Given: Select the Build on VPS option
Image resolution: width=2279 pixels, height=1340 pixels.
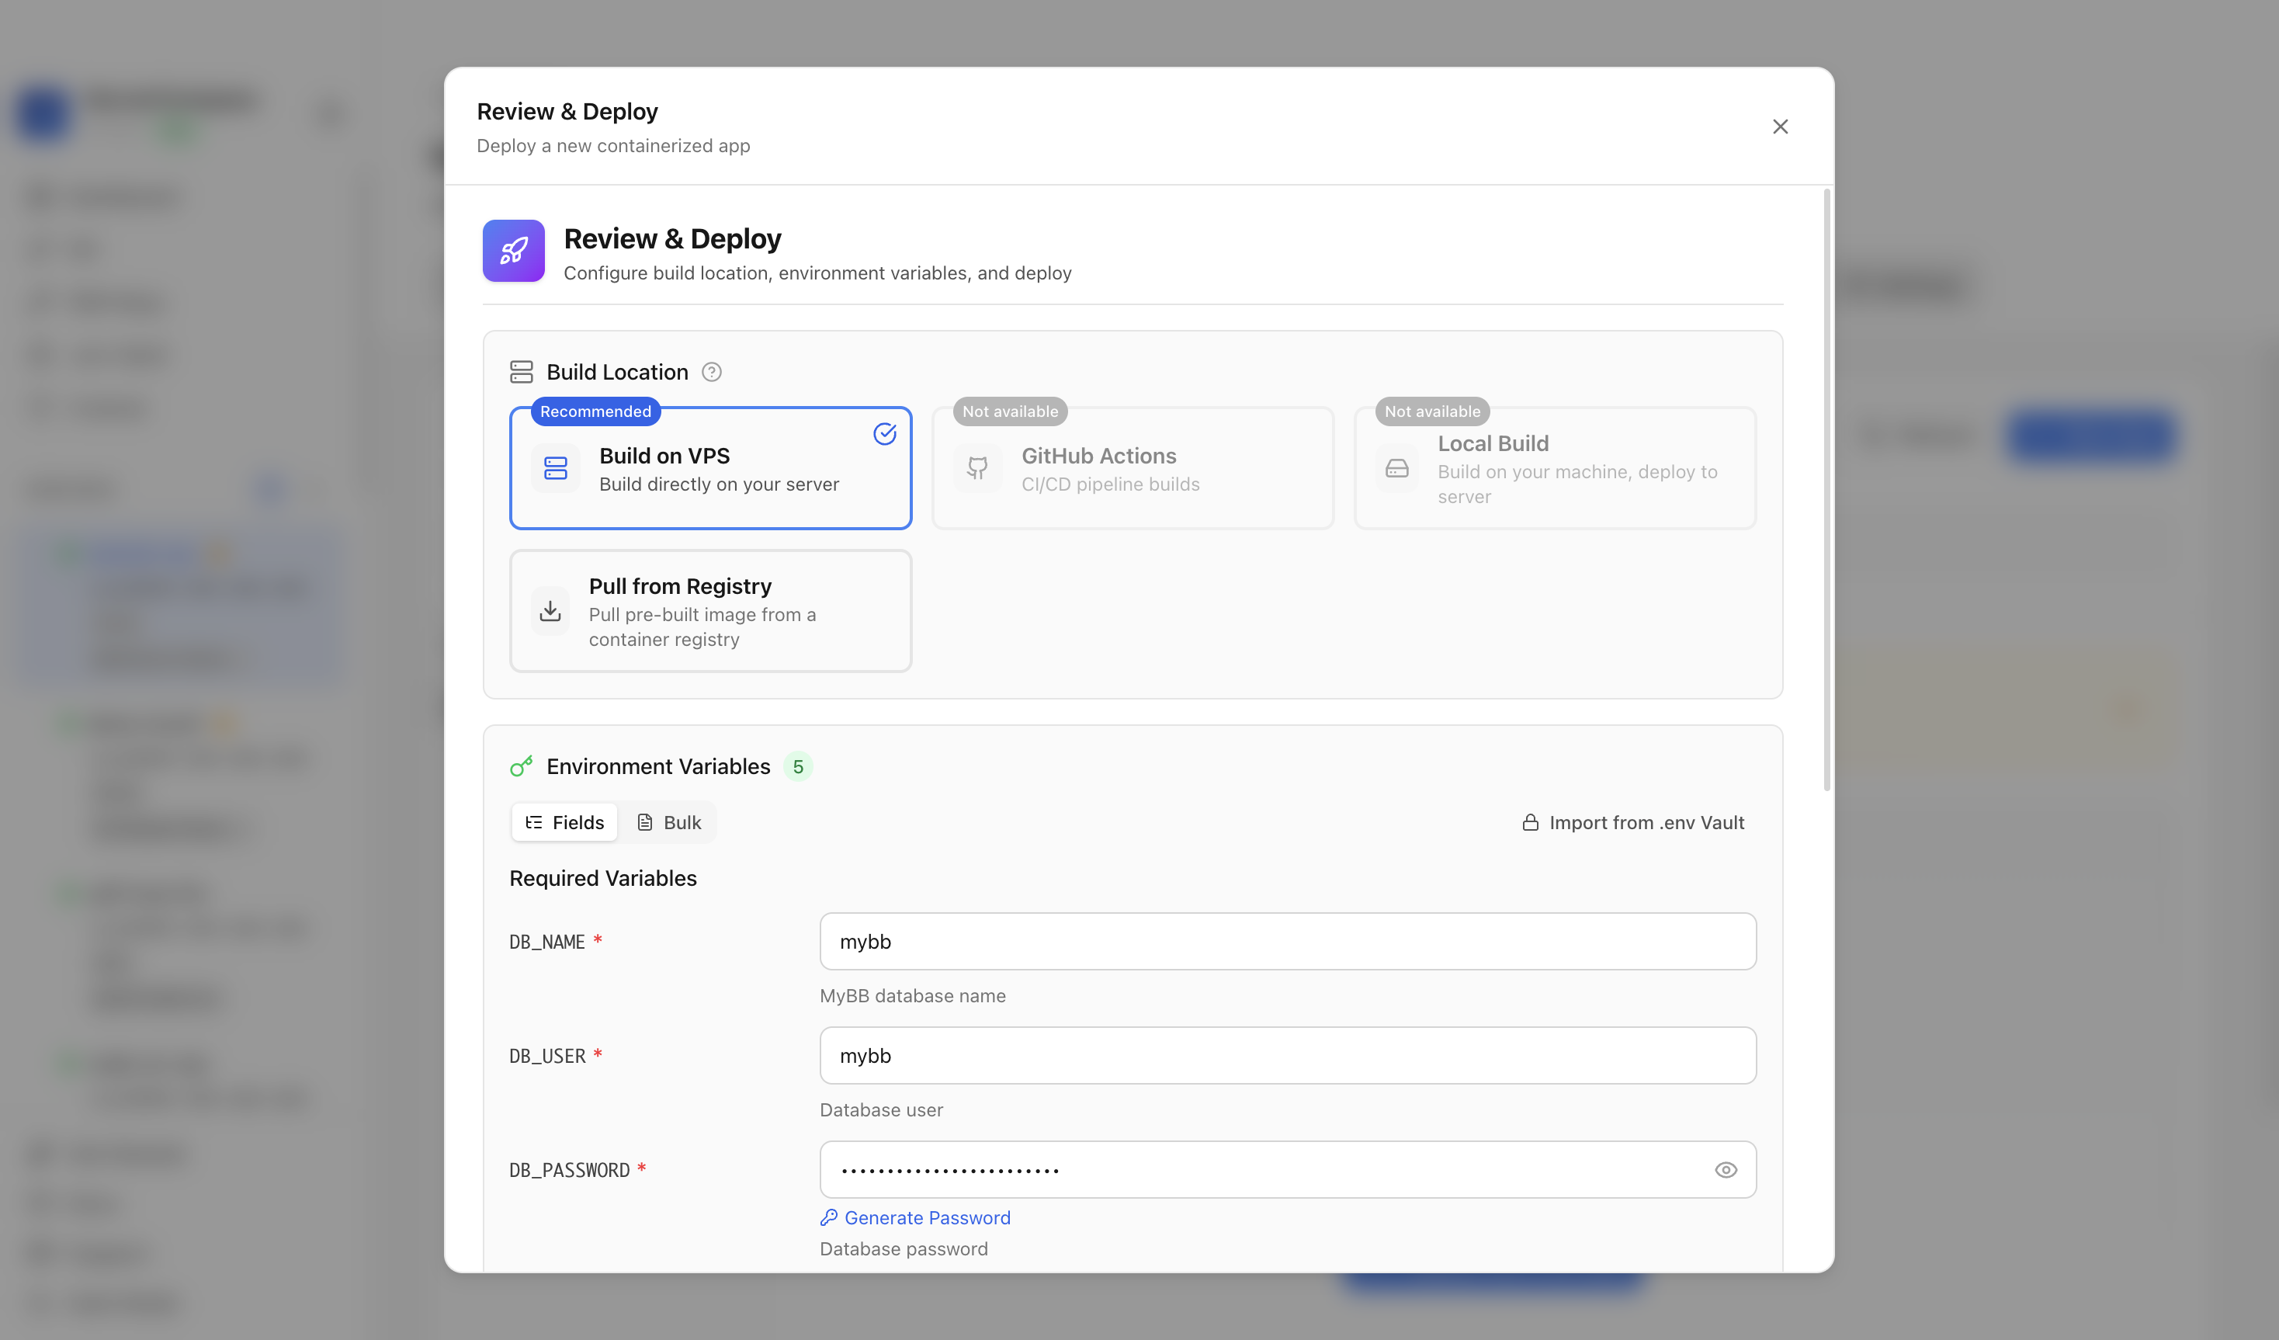Looking at the screenshot, I should pos(711,468).
